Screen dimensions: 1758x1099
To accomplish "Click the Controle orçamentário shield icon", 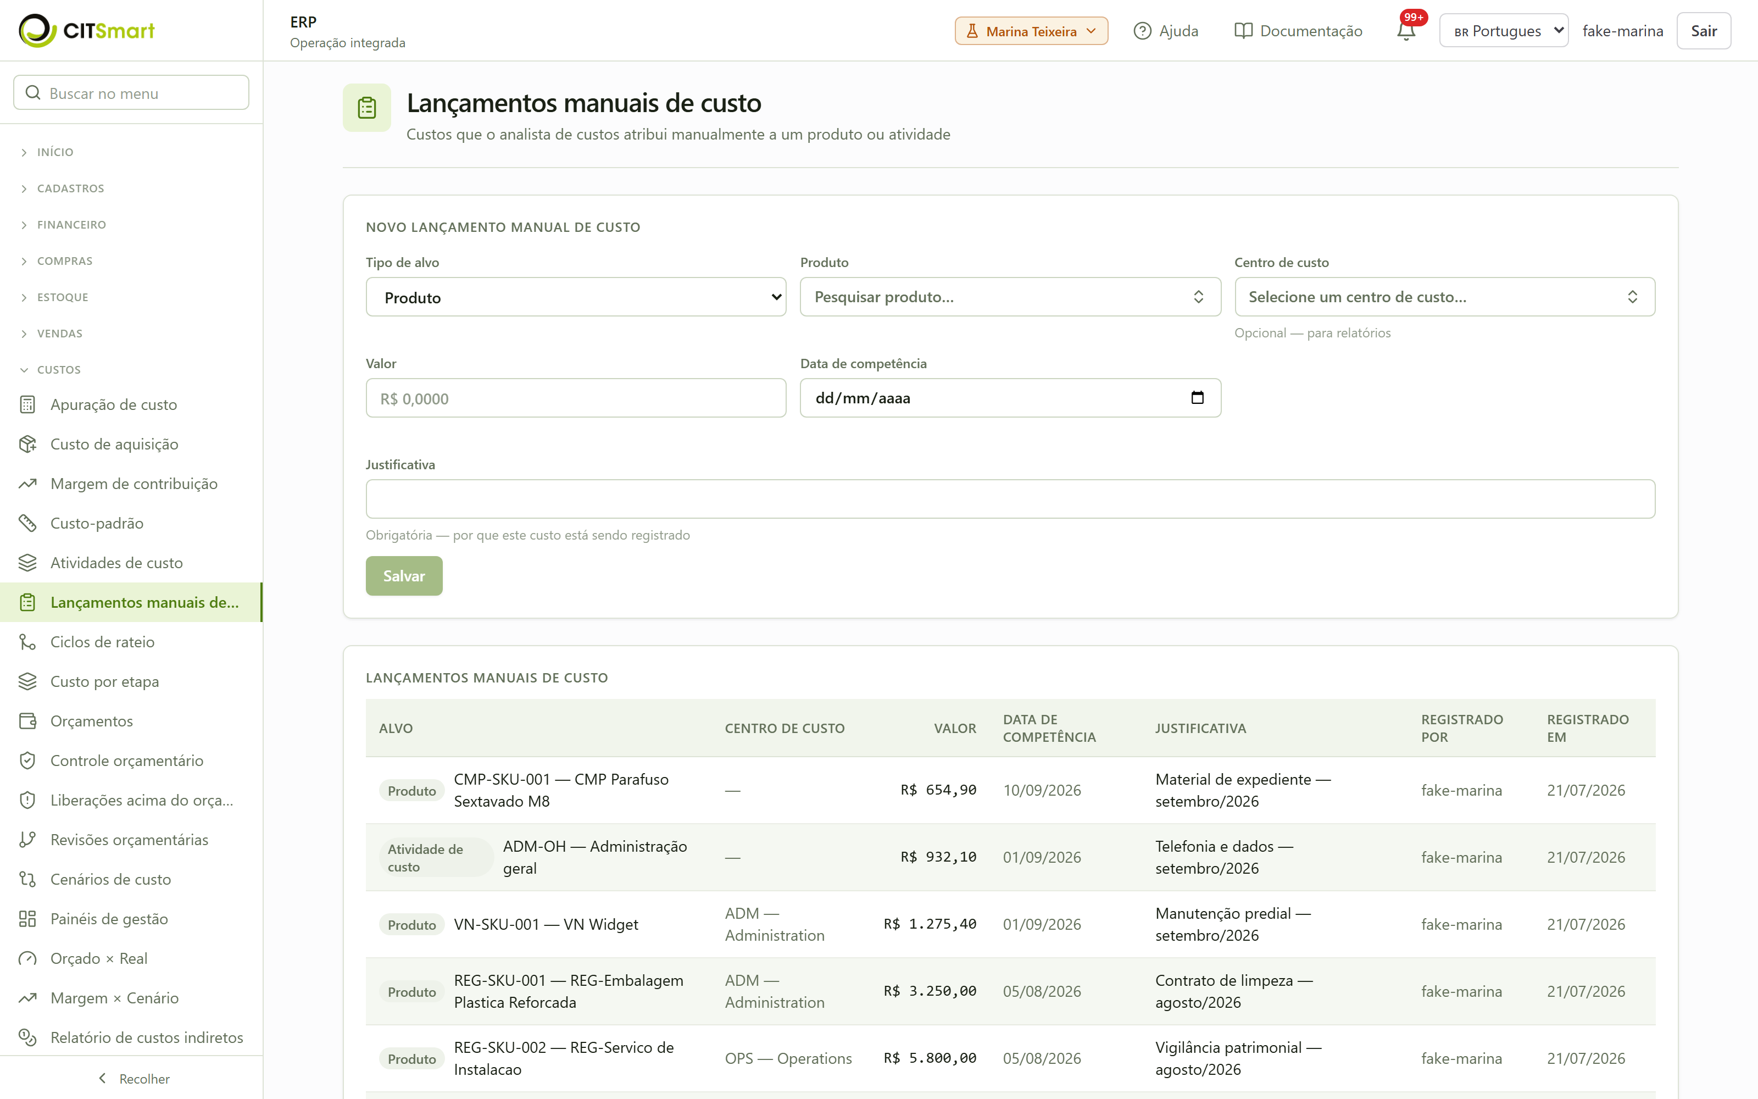I will click(27, 761).
